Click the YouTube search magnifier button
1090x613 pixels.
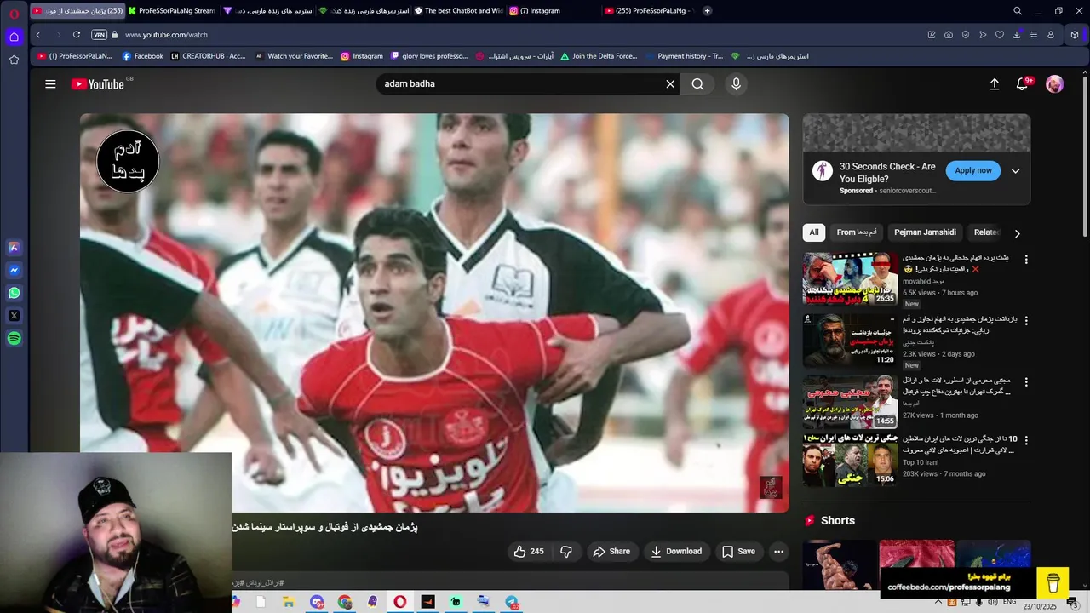pyautogui.click(x=697, y=84)
